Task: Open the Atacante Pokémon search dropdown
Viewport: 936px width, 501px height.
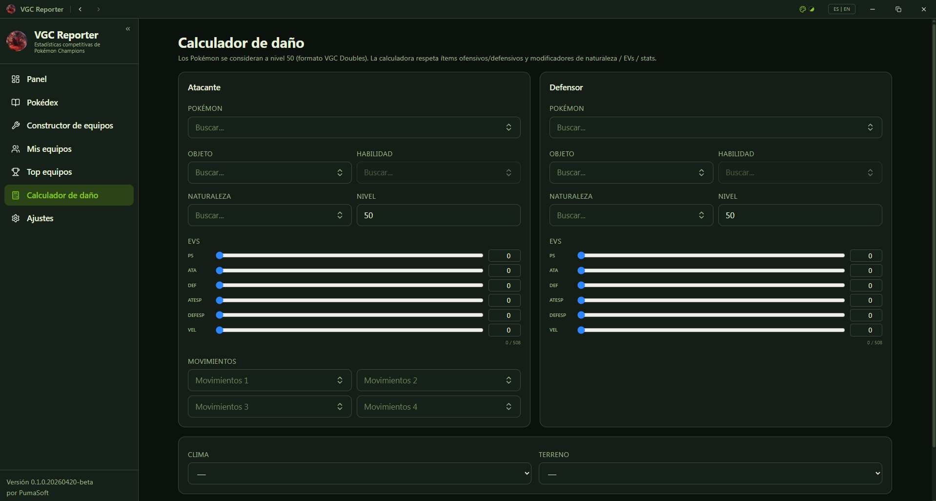Action: (354, 127)
